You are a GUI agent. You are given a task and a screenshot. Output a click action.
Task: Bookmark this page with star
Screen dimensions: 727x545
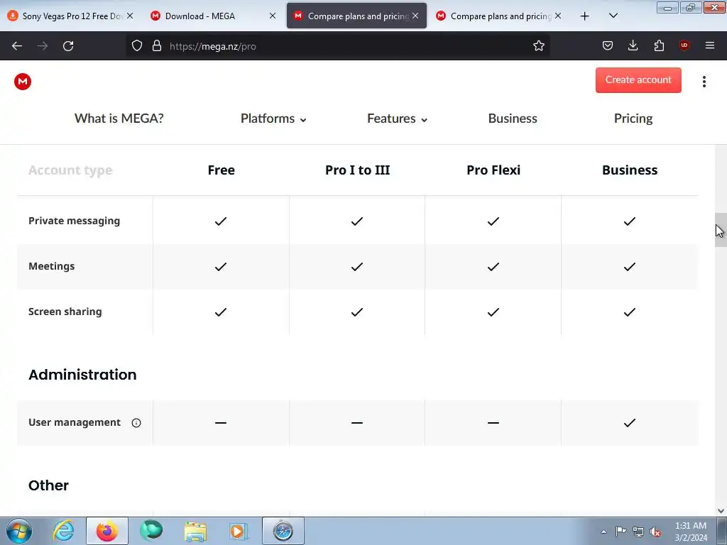click(538, 45)
